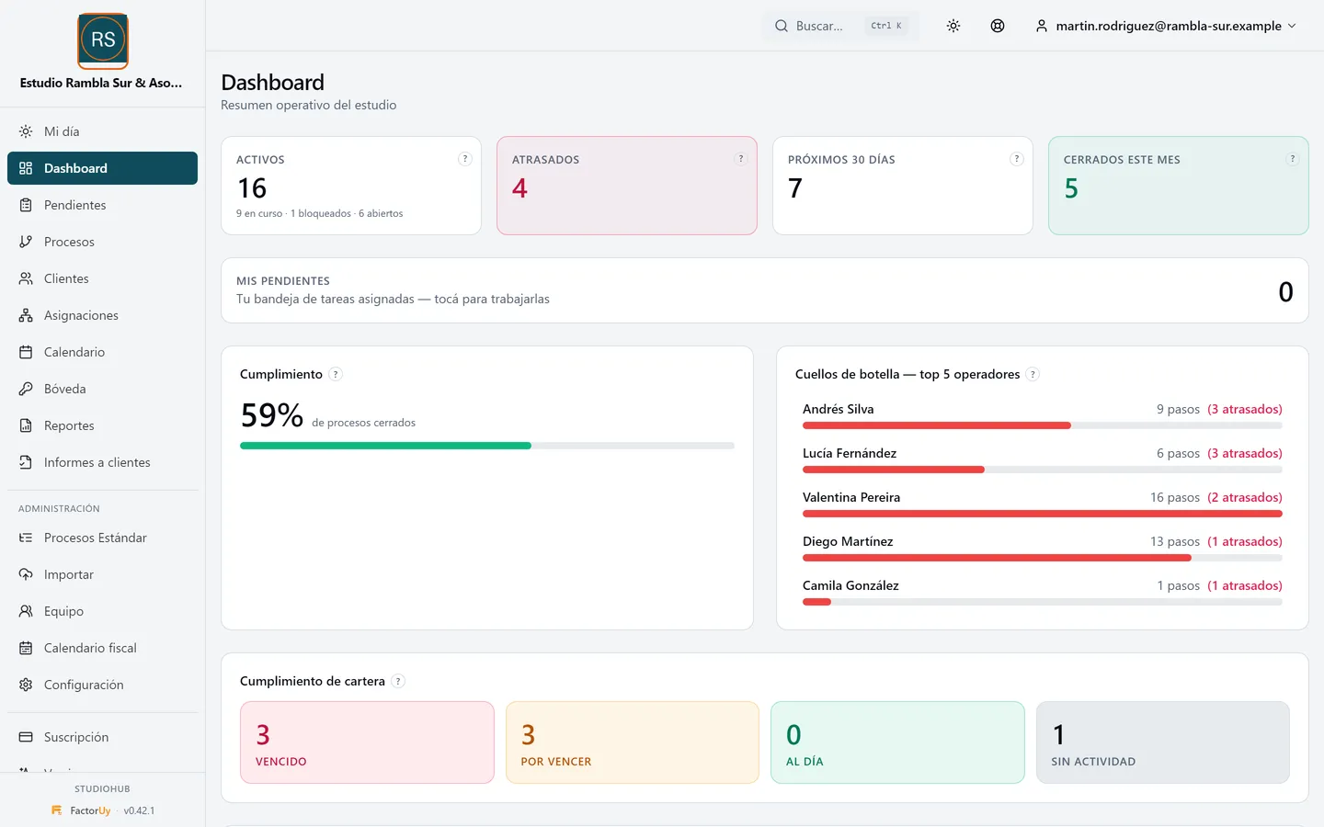Click the Informes a clientes icon
Viewport: 1324px width, 827px height.
[26, 462]
